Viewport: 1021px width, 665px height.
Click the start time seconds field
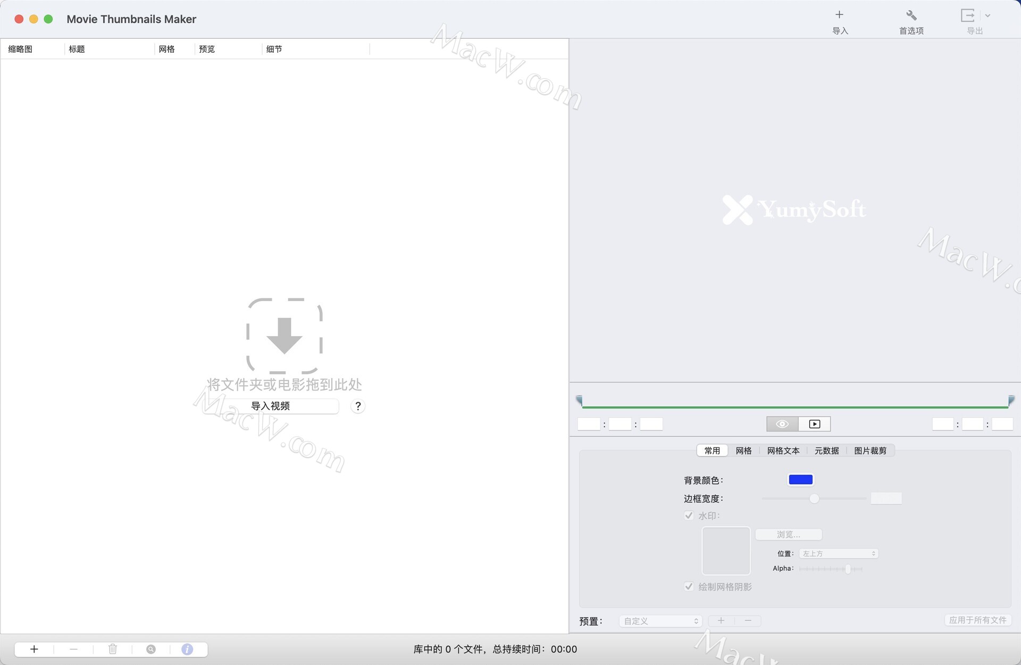pyautogui.click(x=651, y=424)
